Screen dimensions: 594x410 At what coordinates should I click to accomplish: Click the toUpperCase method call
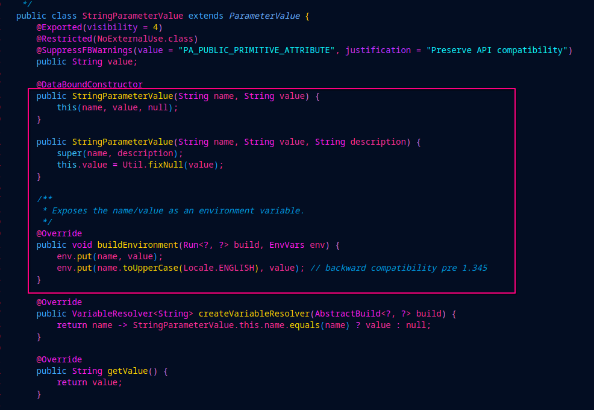[151, 268]
